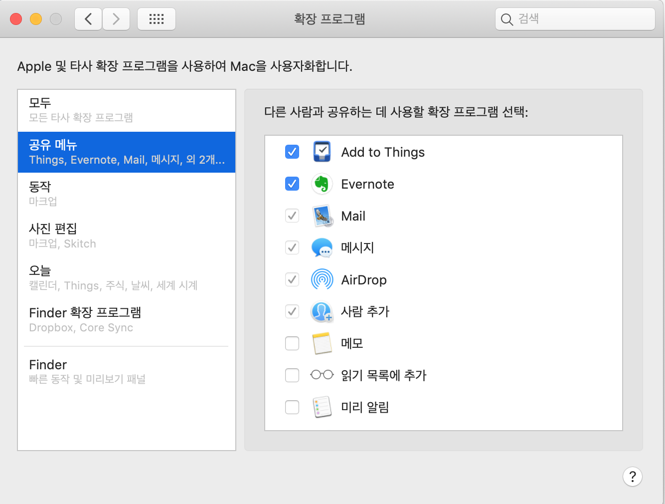Click the Add to Things label
665x504 pixels.
(383, 152)
